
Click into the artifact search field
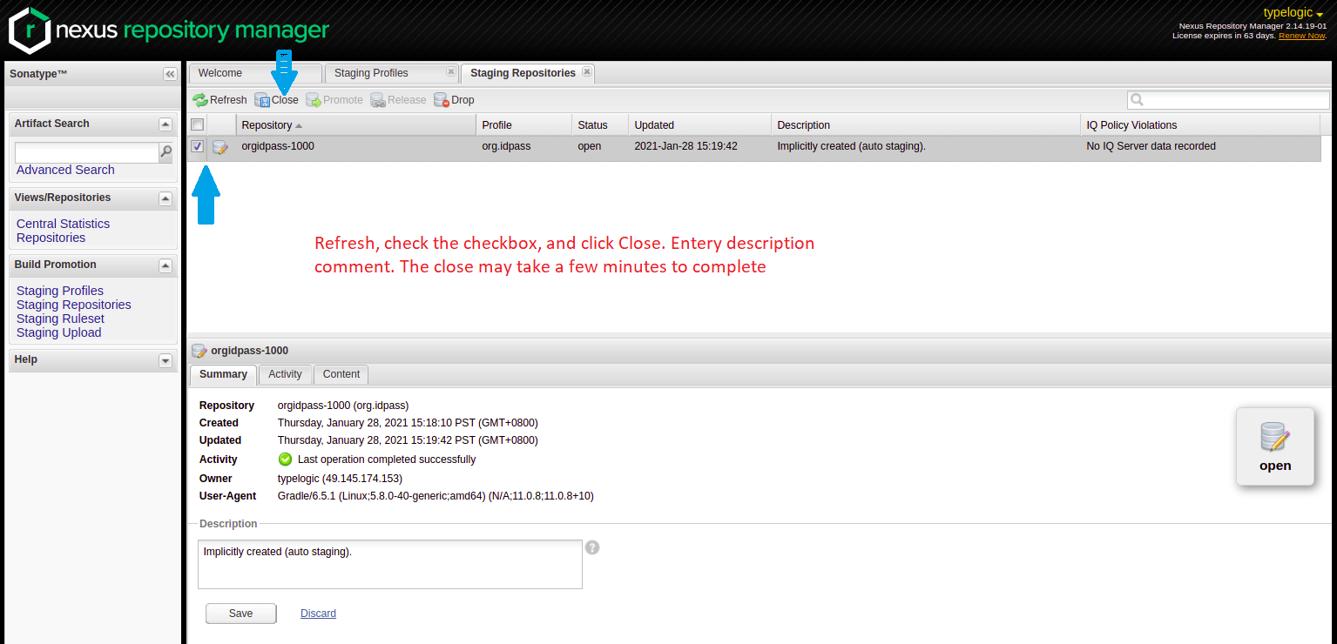[x=87, y=153]
